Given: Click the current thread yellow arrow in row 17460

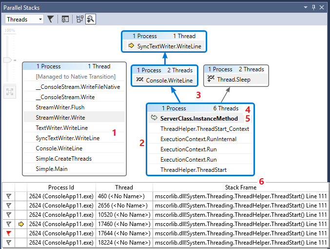Looking at the screenshot, I should tap(21, 224).
